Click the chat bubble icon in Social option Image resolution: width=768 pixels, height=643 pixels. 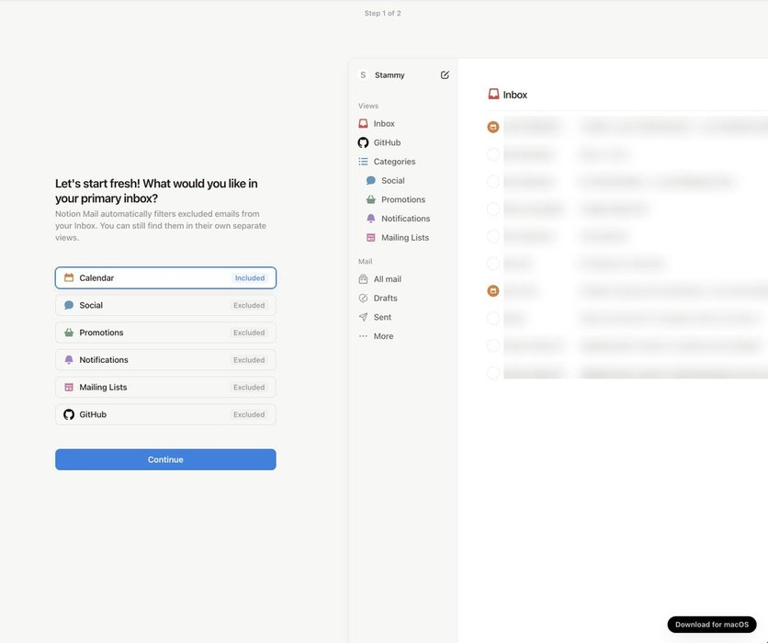(69, 305)
